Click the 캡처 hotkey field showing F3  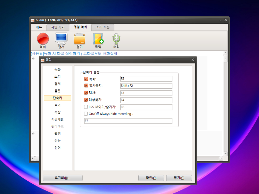pos(146,93)
